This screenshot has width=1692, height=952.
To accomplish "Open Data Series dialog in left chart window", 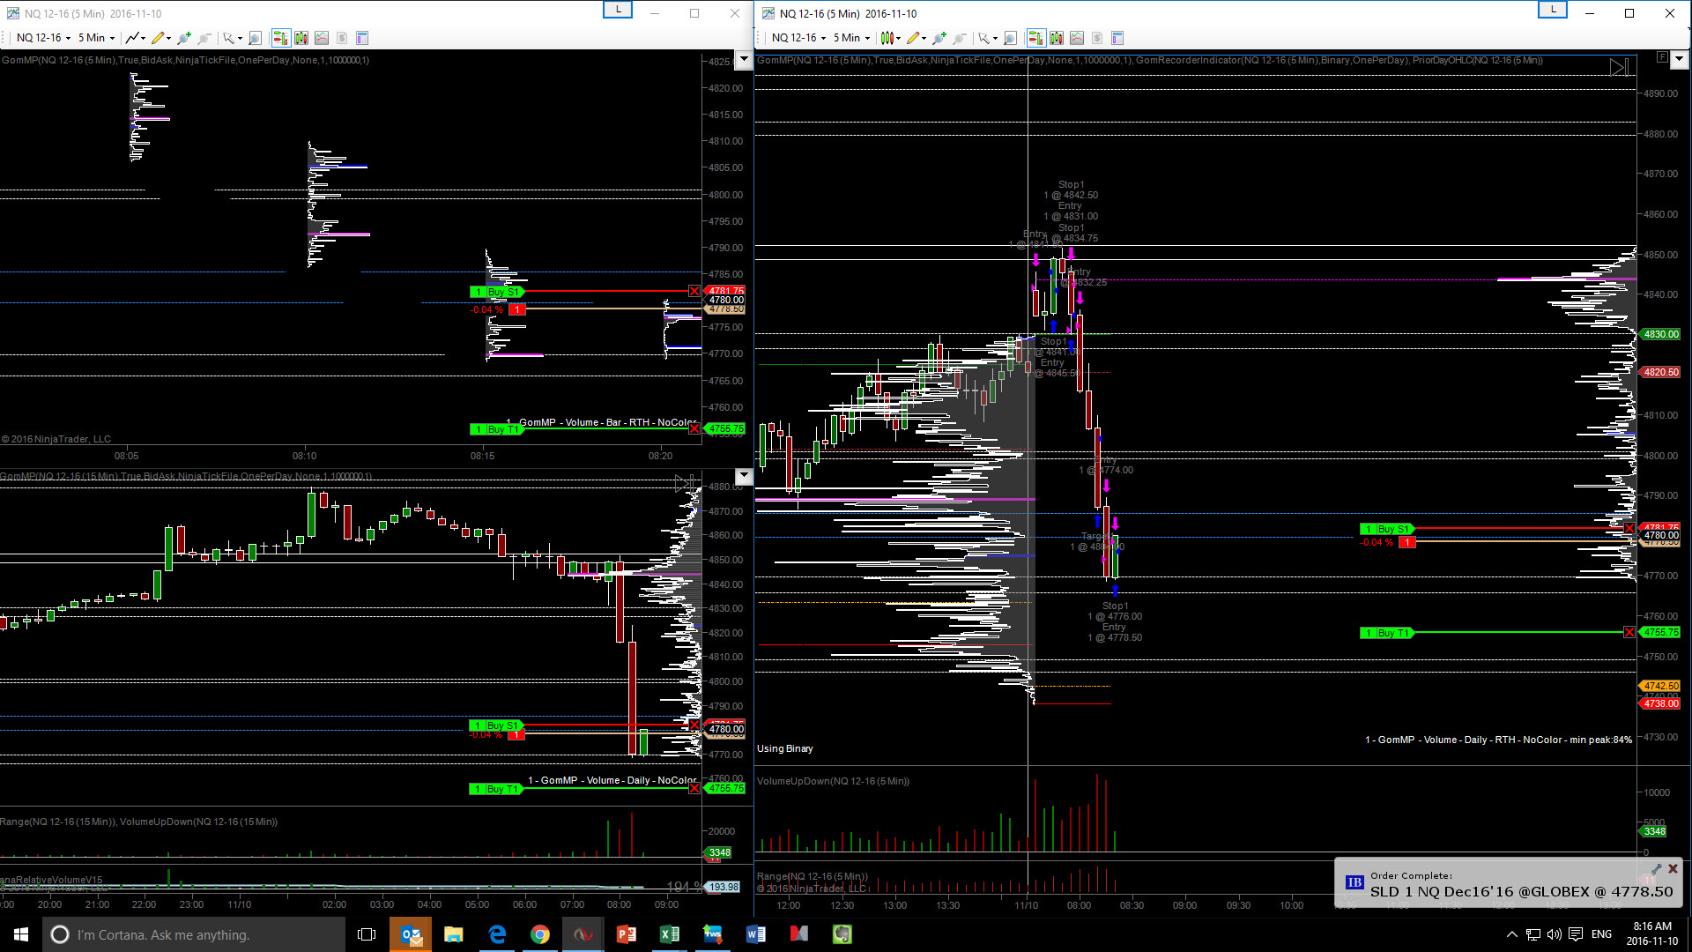I will coord(301,38).
